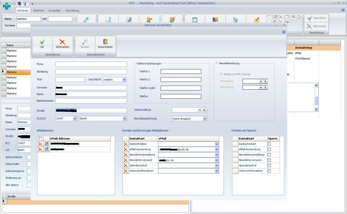
Task: Enable the Newsletterbezug checkbox
Action: 217,63
